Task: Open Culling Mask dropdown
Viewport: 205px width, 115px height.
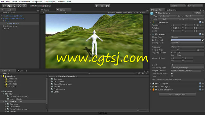Action: tap(187, 43)
